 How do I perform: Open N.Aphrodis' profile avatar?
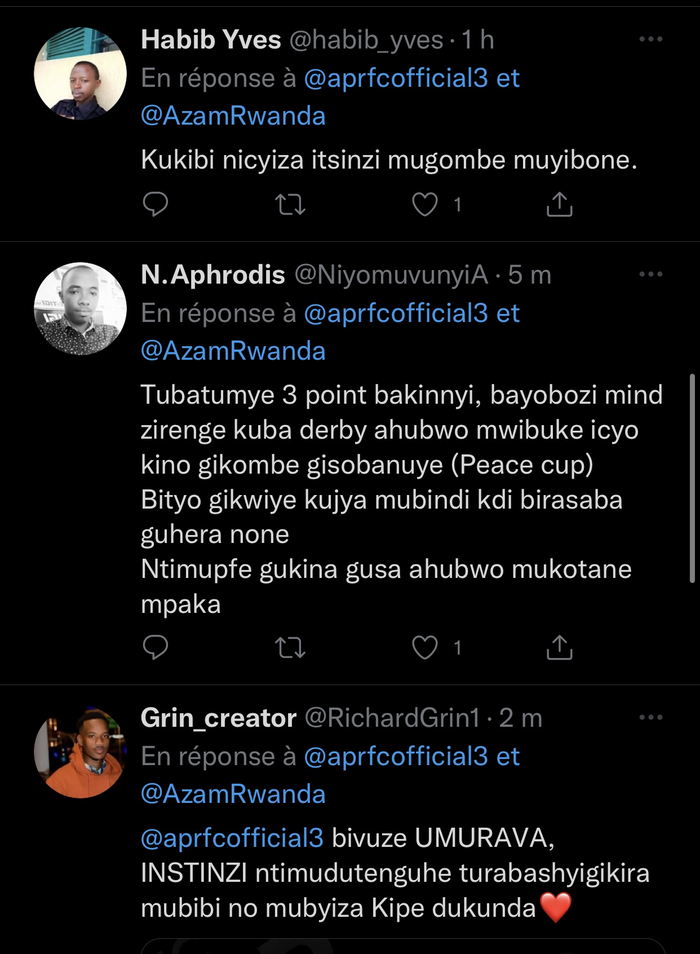[x=80, y=308]
